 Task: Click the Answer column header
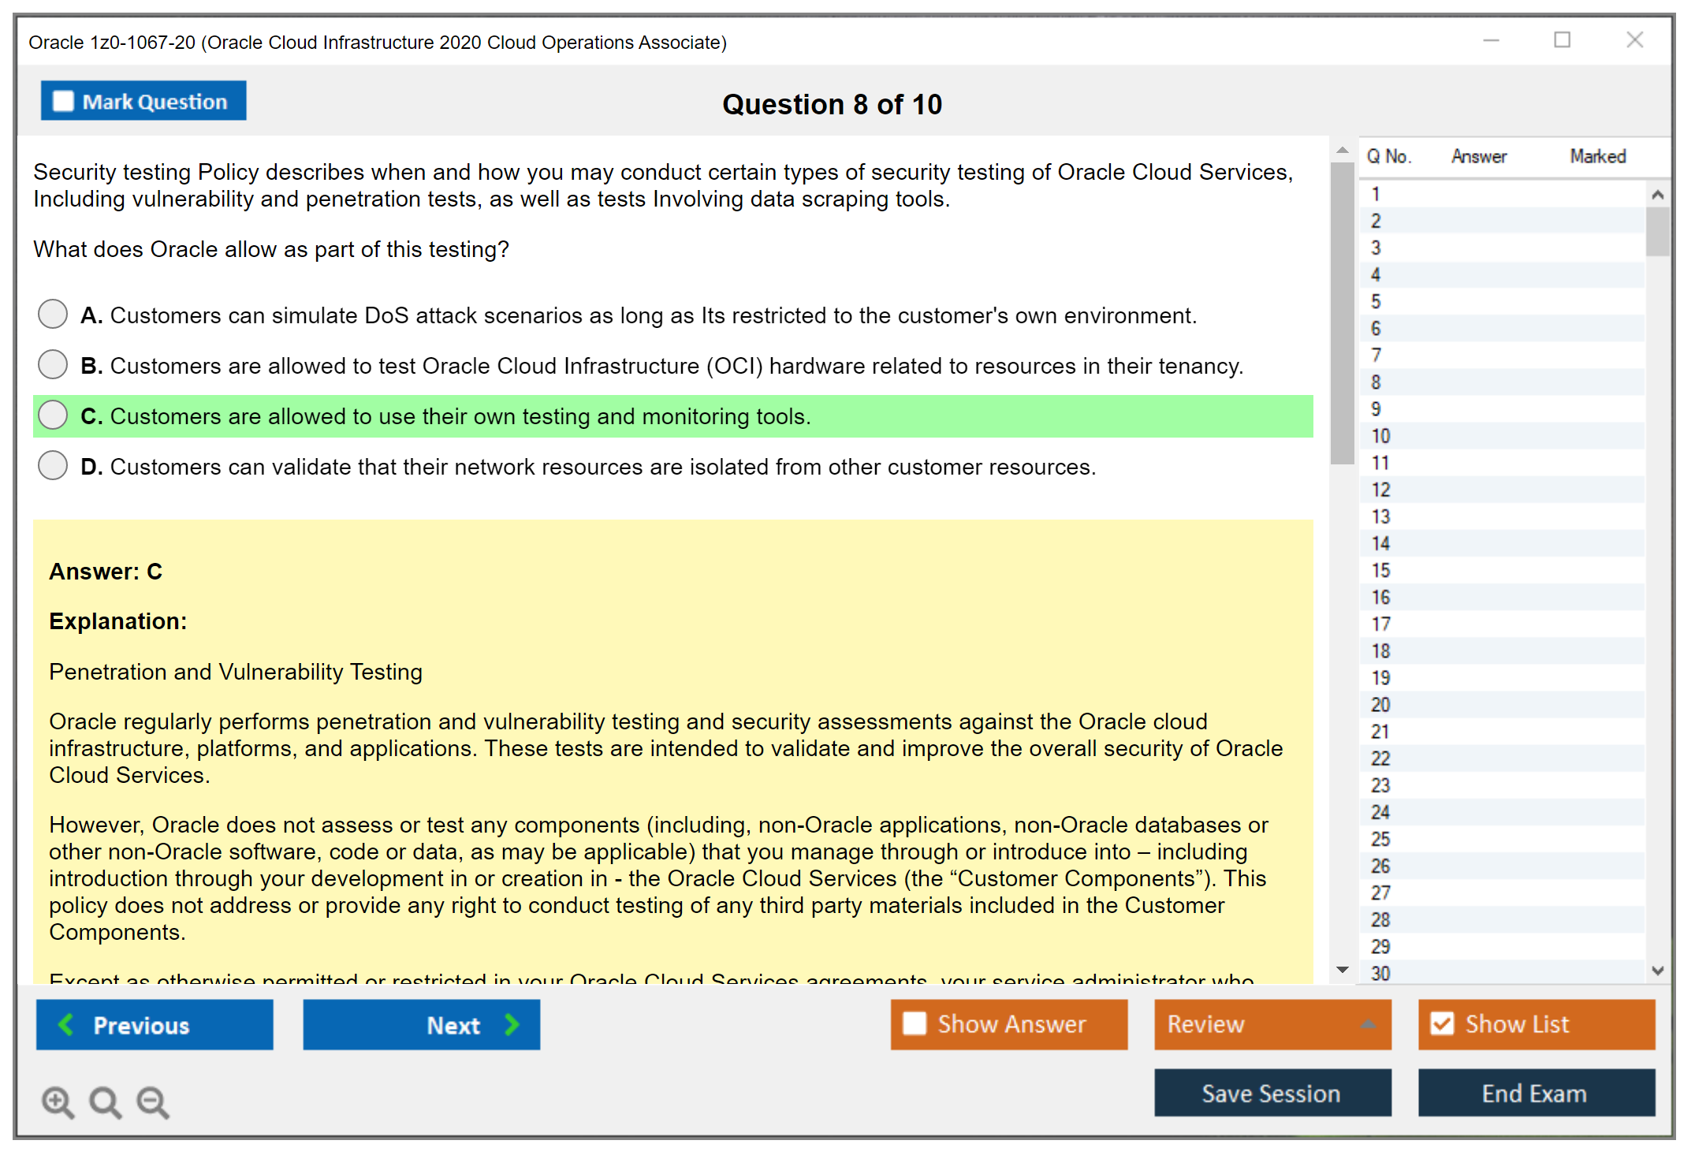coord(1478,156)
